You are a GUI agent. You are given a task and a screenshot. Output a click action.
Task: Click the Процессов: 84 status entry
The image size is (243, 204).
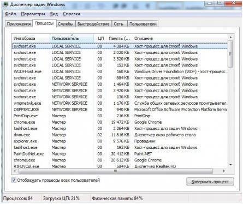click(x=18, y=198)
